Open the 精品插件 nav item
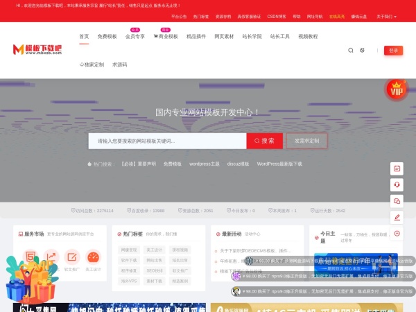 (196, 36)
